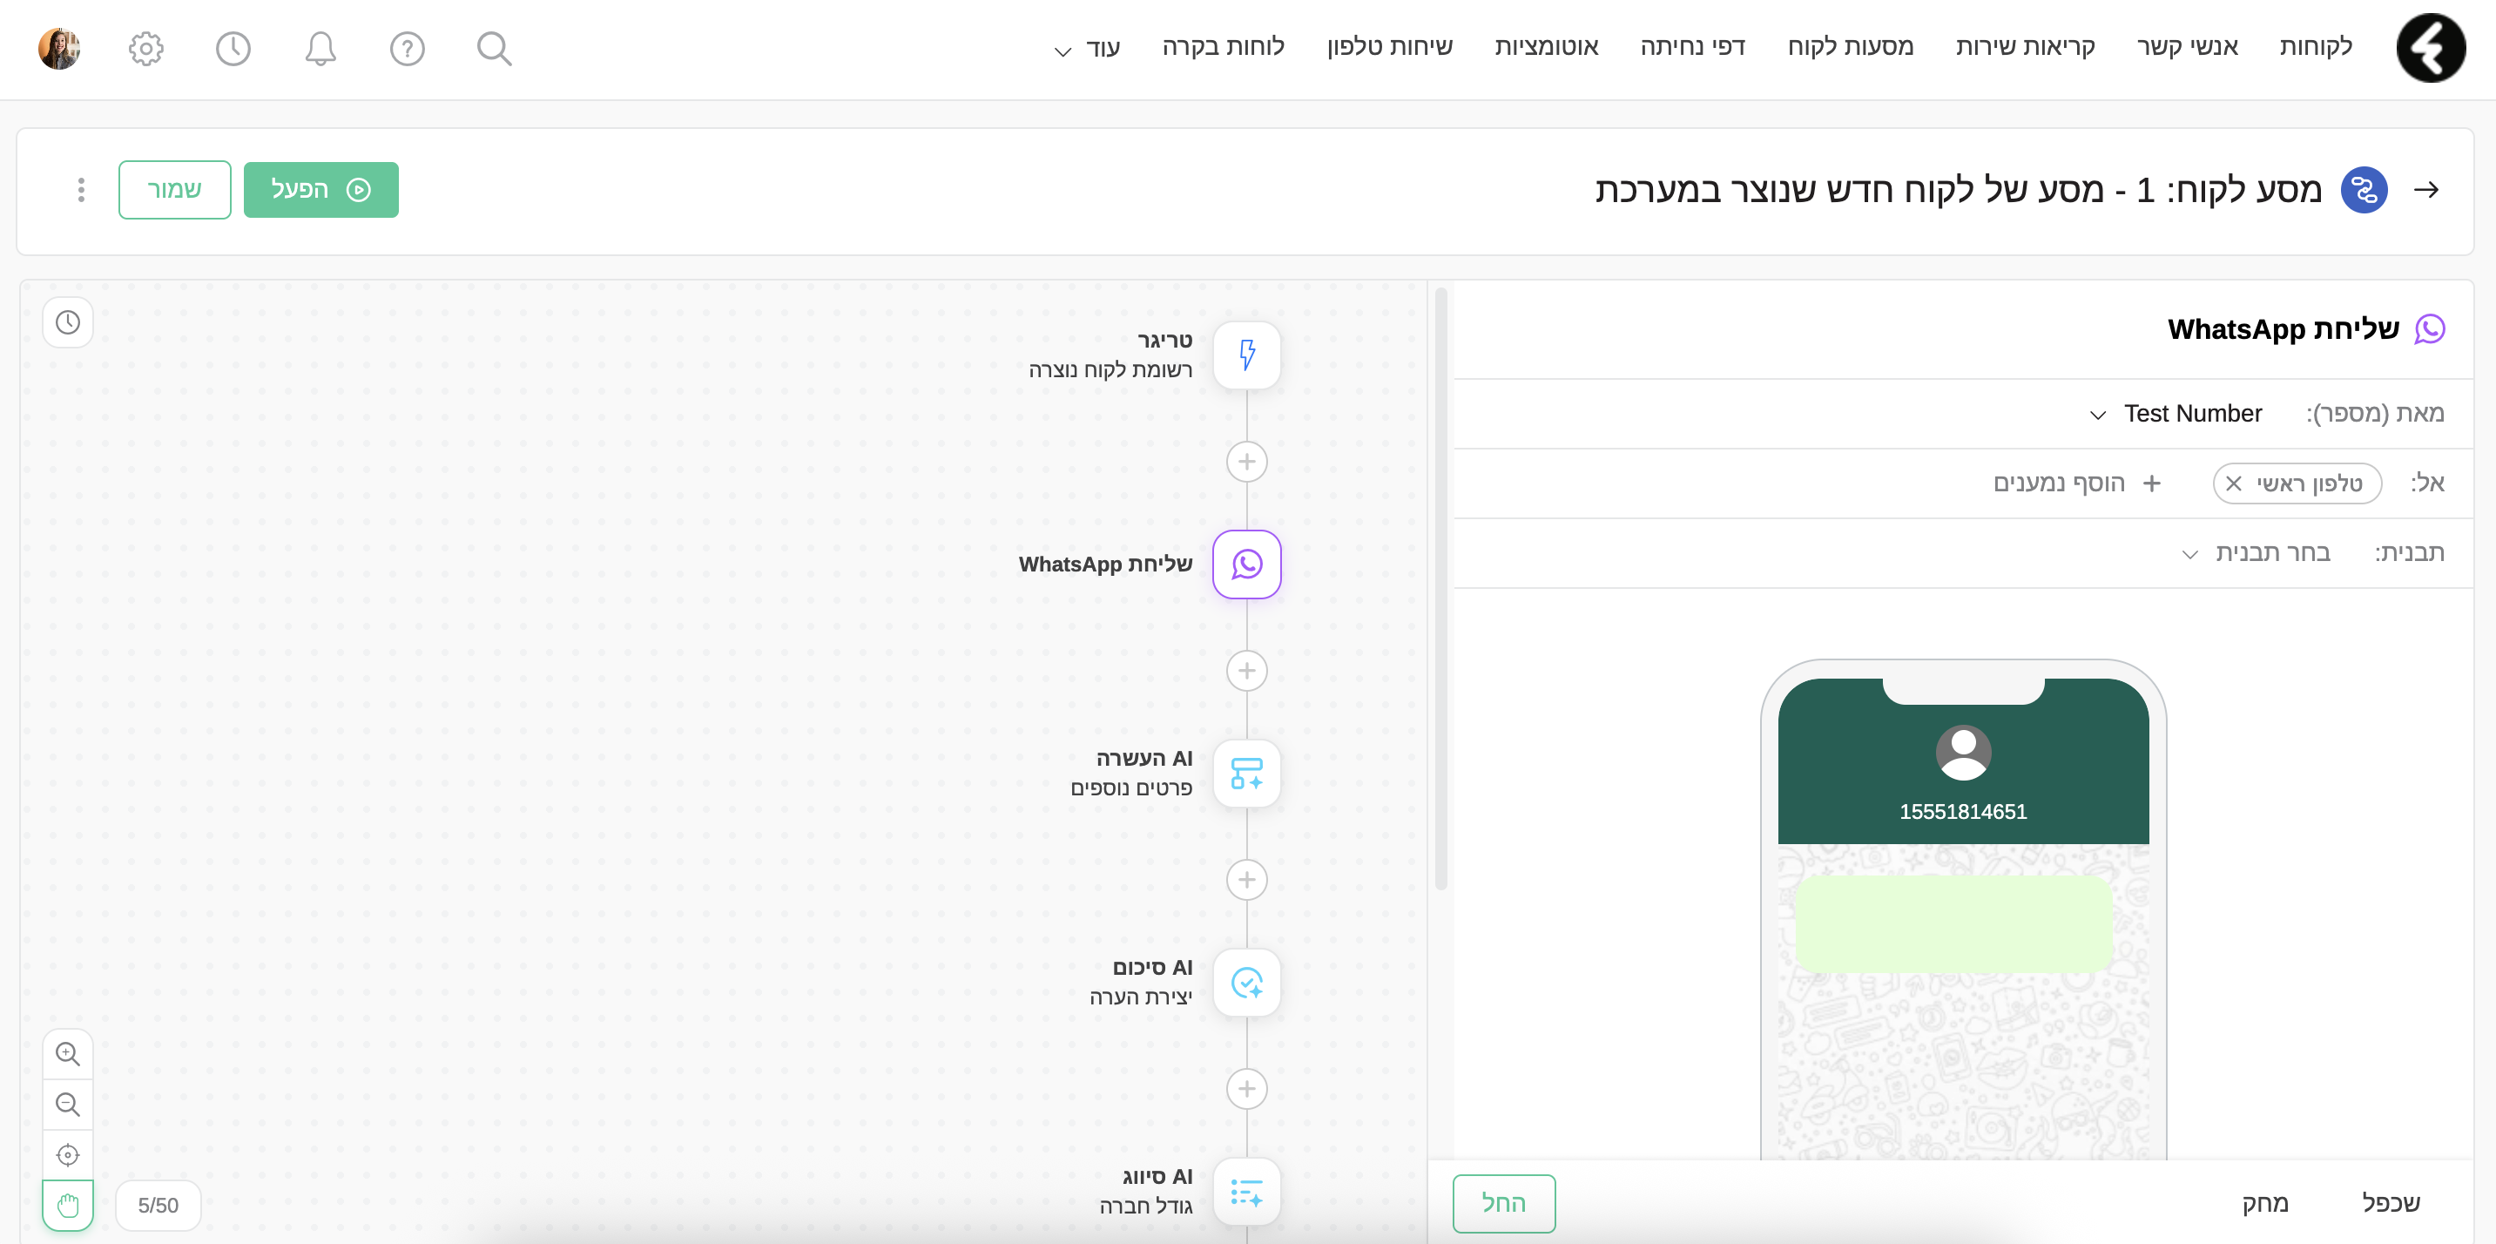
Task: Center the canvas with target icon
Action: [x=68, y=1155]
